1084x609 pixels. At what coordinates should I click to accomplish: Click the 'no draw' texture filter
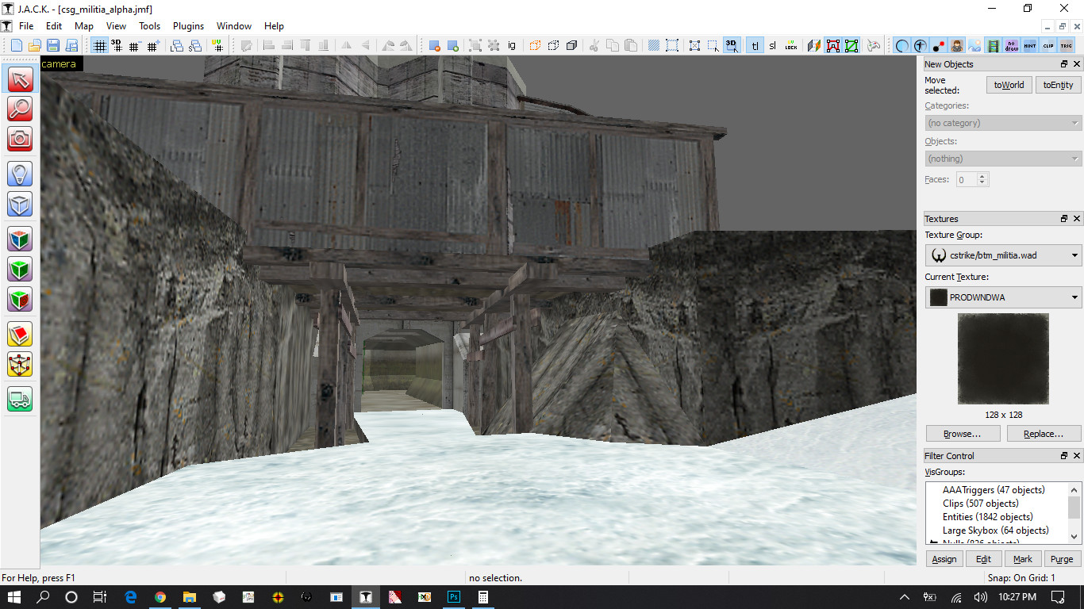point(1012,45)
